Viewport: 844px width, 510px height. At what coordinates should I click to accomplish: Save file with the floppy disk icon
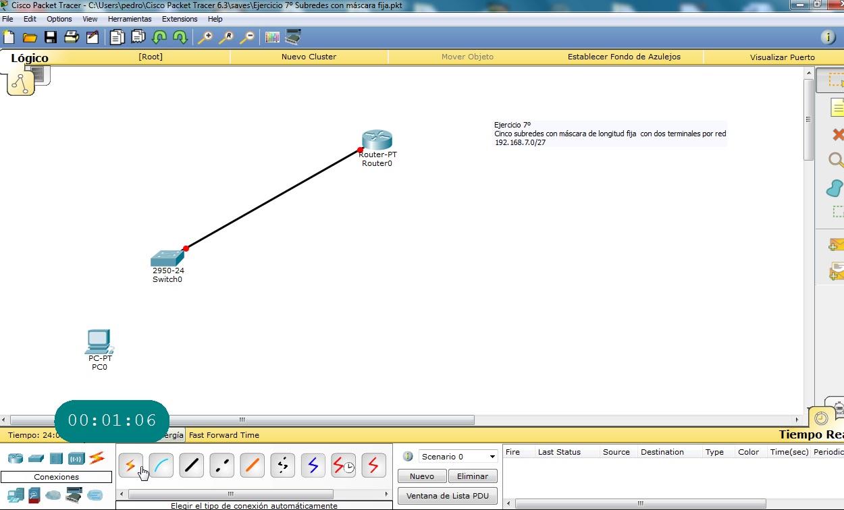point(51,37)
